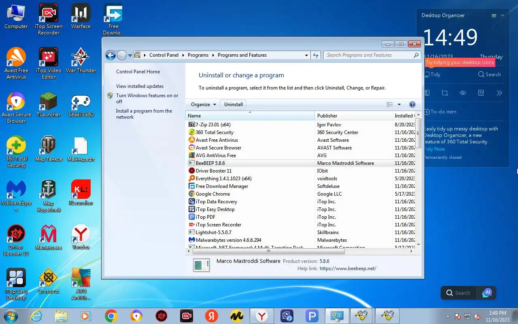This screenshot has width=518, height=324.
Task: Sort by the Publisher column header
Action: 353,116
